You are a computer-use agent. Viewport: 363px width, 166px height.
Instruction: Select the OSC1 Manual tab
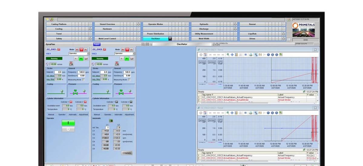[x=51, y=114]
